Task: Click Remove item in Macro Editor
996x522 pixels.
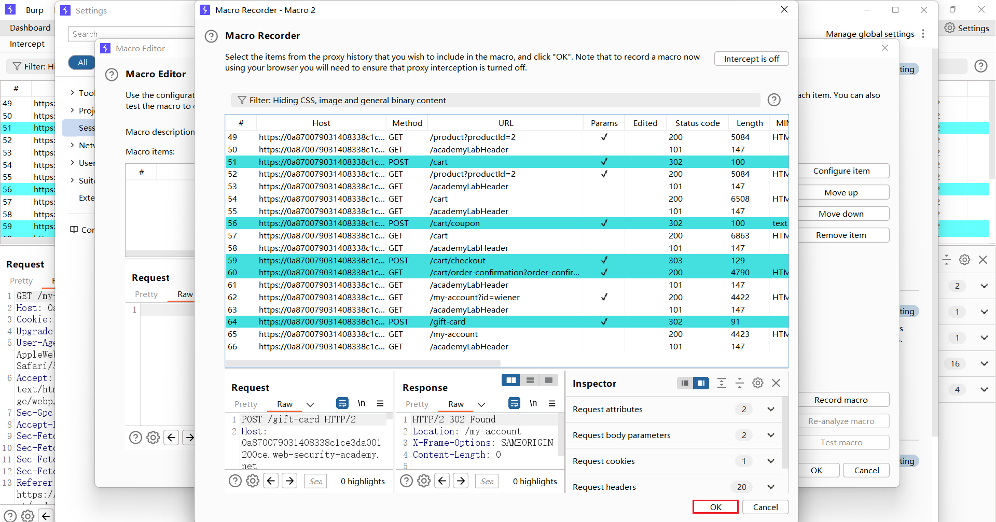Action: coord(841,235)
